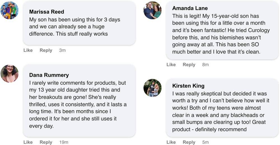Like Amanda Lane's comment
The height and width of the screenshot is (145, 280).
click(171, 65)
